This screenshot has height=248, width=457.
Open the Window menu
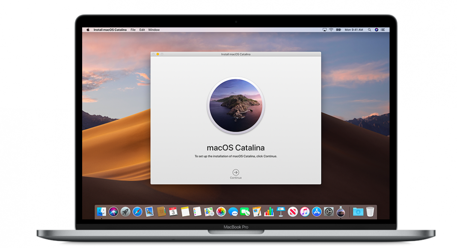click(x=154, y=30)
